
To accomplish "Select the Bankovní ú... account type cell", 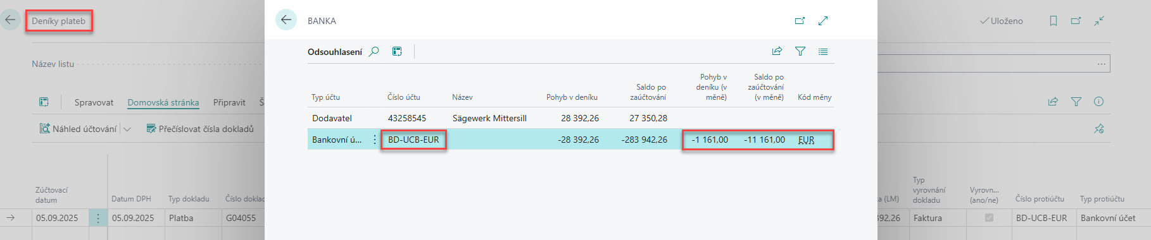I will pos(337,140).
